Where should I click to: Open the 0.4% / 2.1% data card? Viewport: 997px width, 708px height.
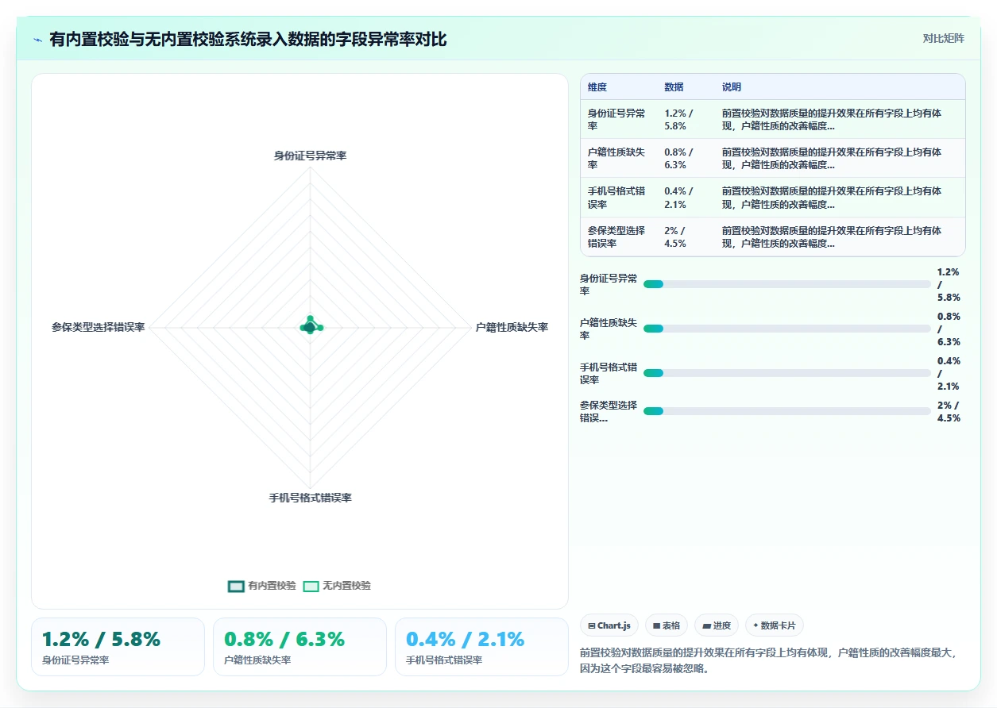[481, 647]
